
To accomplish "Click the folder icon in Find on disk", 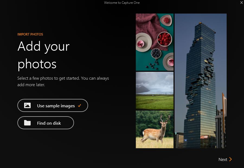I will pyautogui.click(x=27, y=123).
